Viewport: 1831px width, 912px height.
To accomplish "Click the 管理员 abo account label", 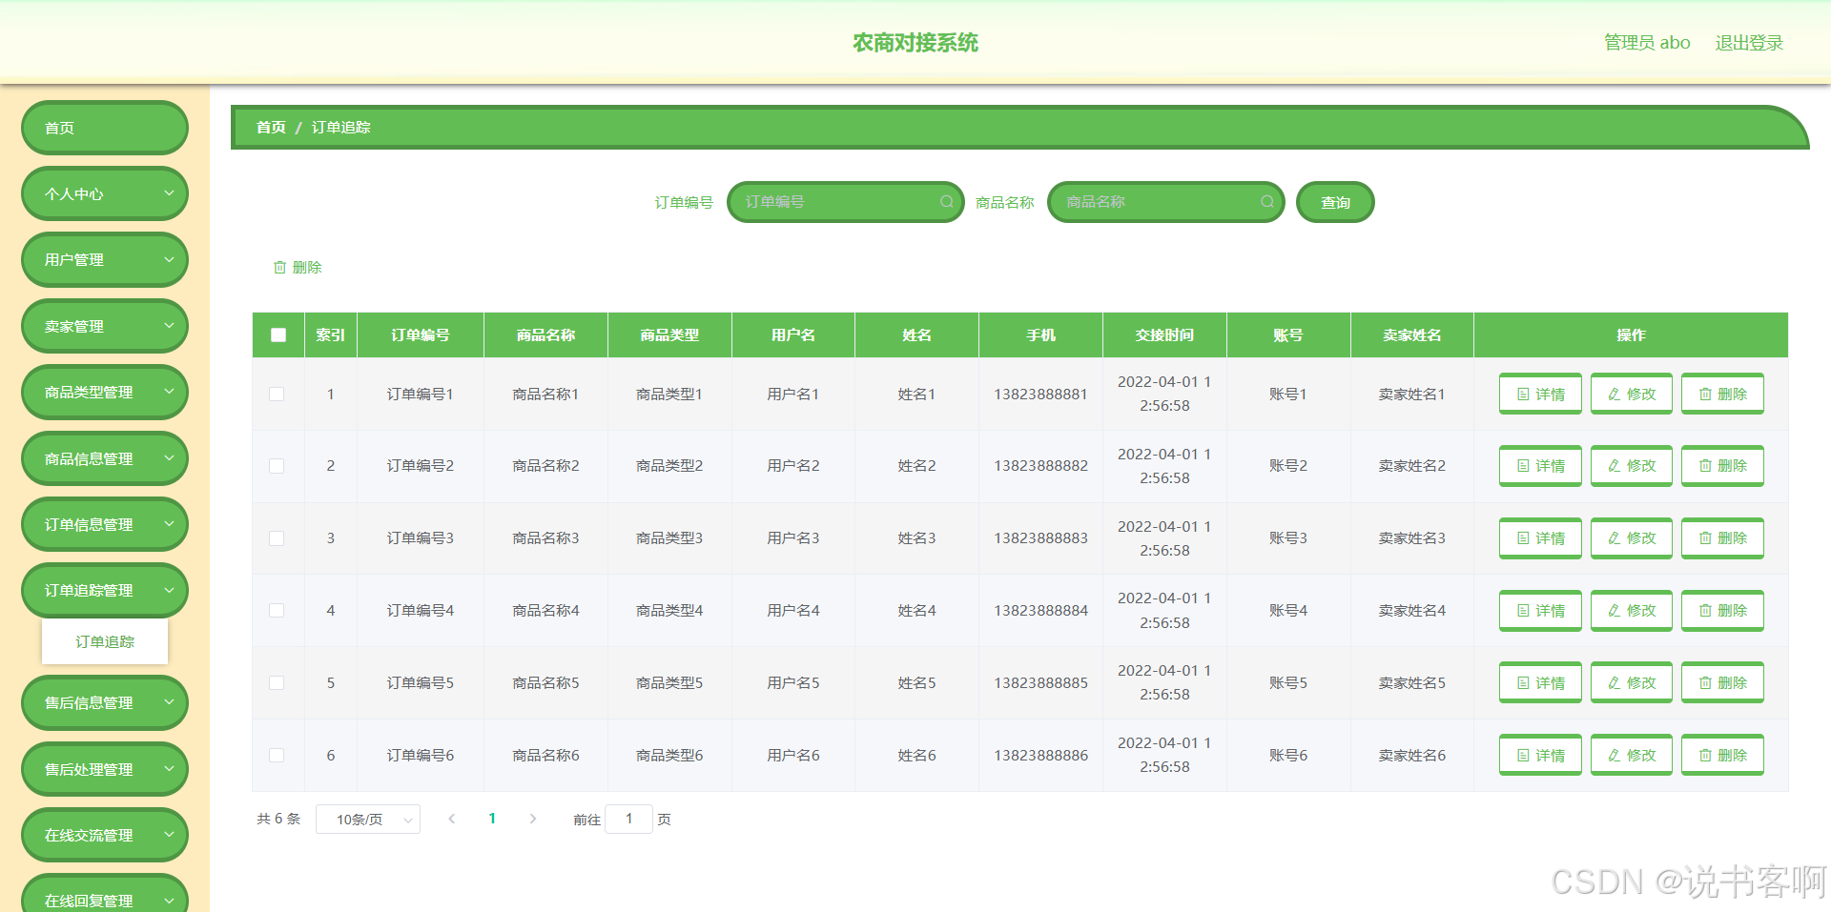I will pyautogui.click(x=1647, y=43).
